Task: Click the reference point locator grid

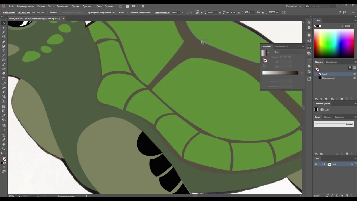Action: coord(197,12)
